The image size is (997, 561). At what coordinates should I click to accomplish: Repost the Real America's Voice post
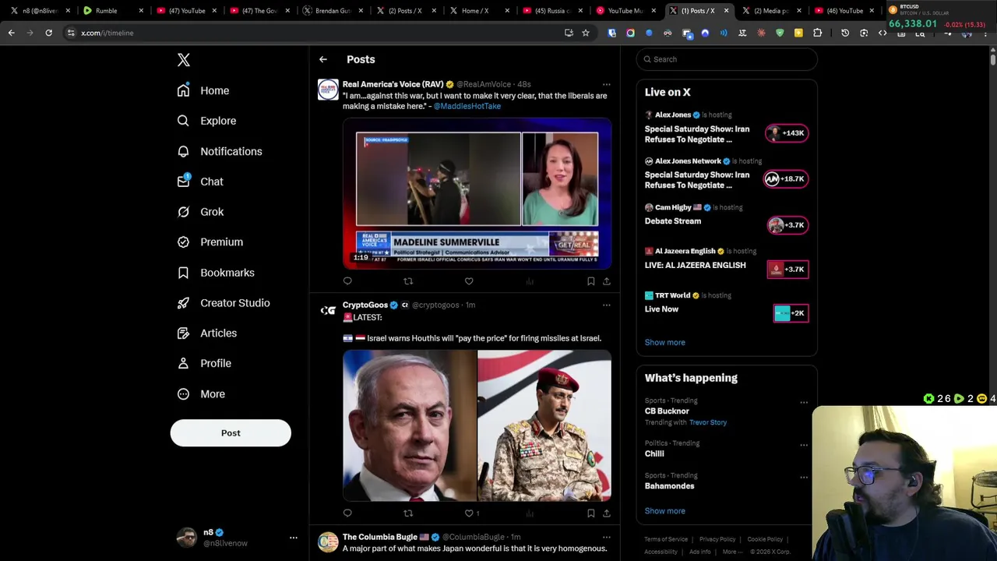tap(408, 281)
